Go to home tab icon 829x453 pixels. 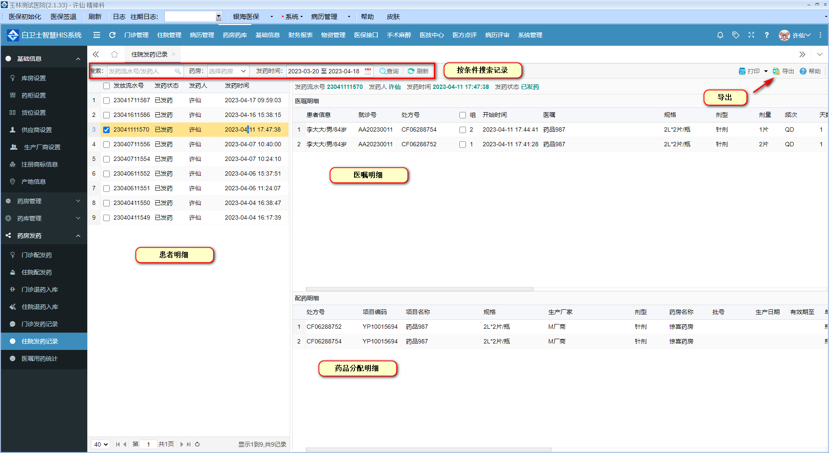tap(114, 54)
